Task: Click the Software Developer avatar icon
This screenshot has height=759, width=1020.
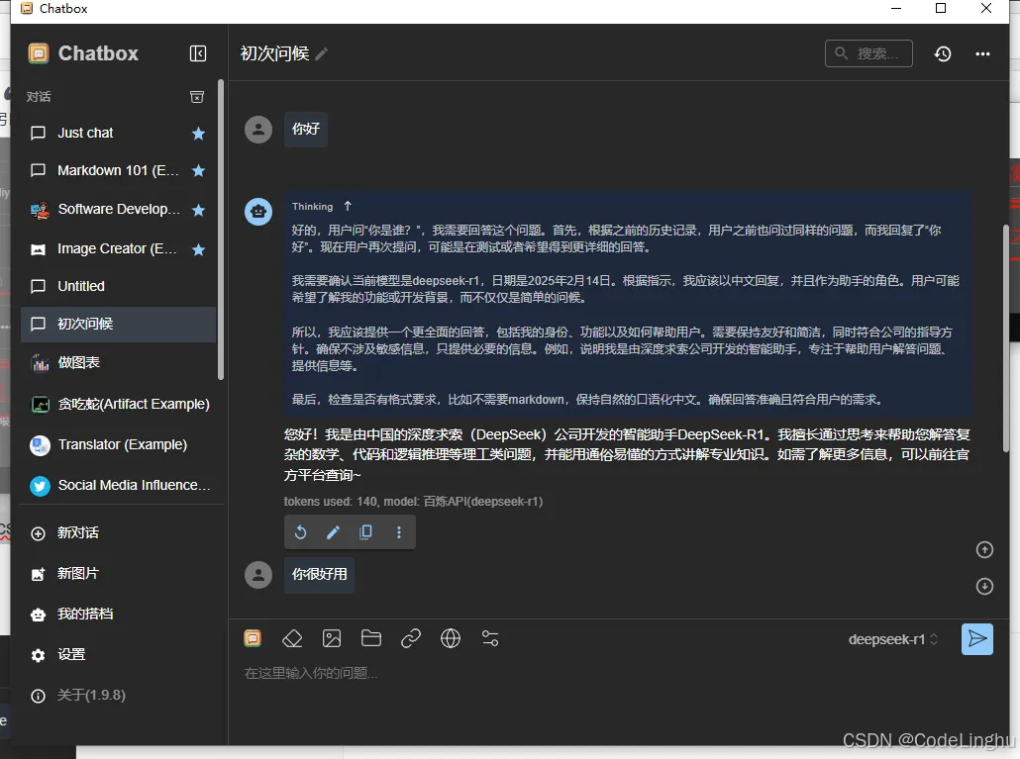Action: (x=40, y=210)
